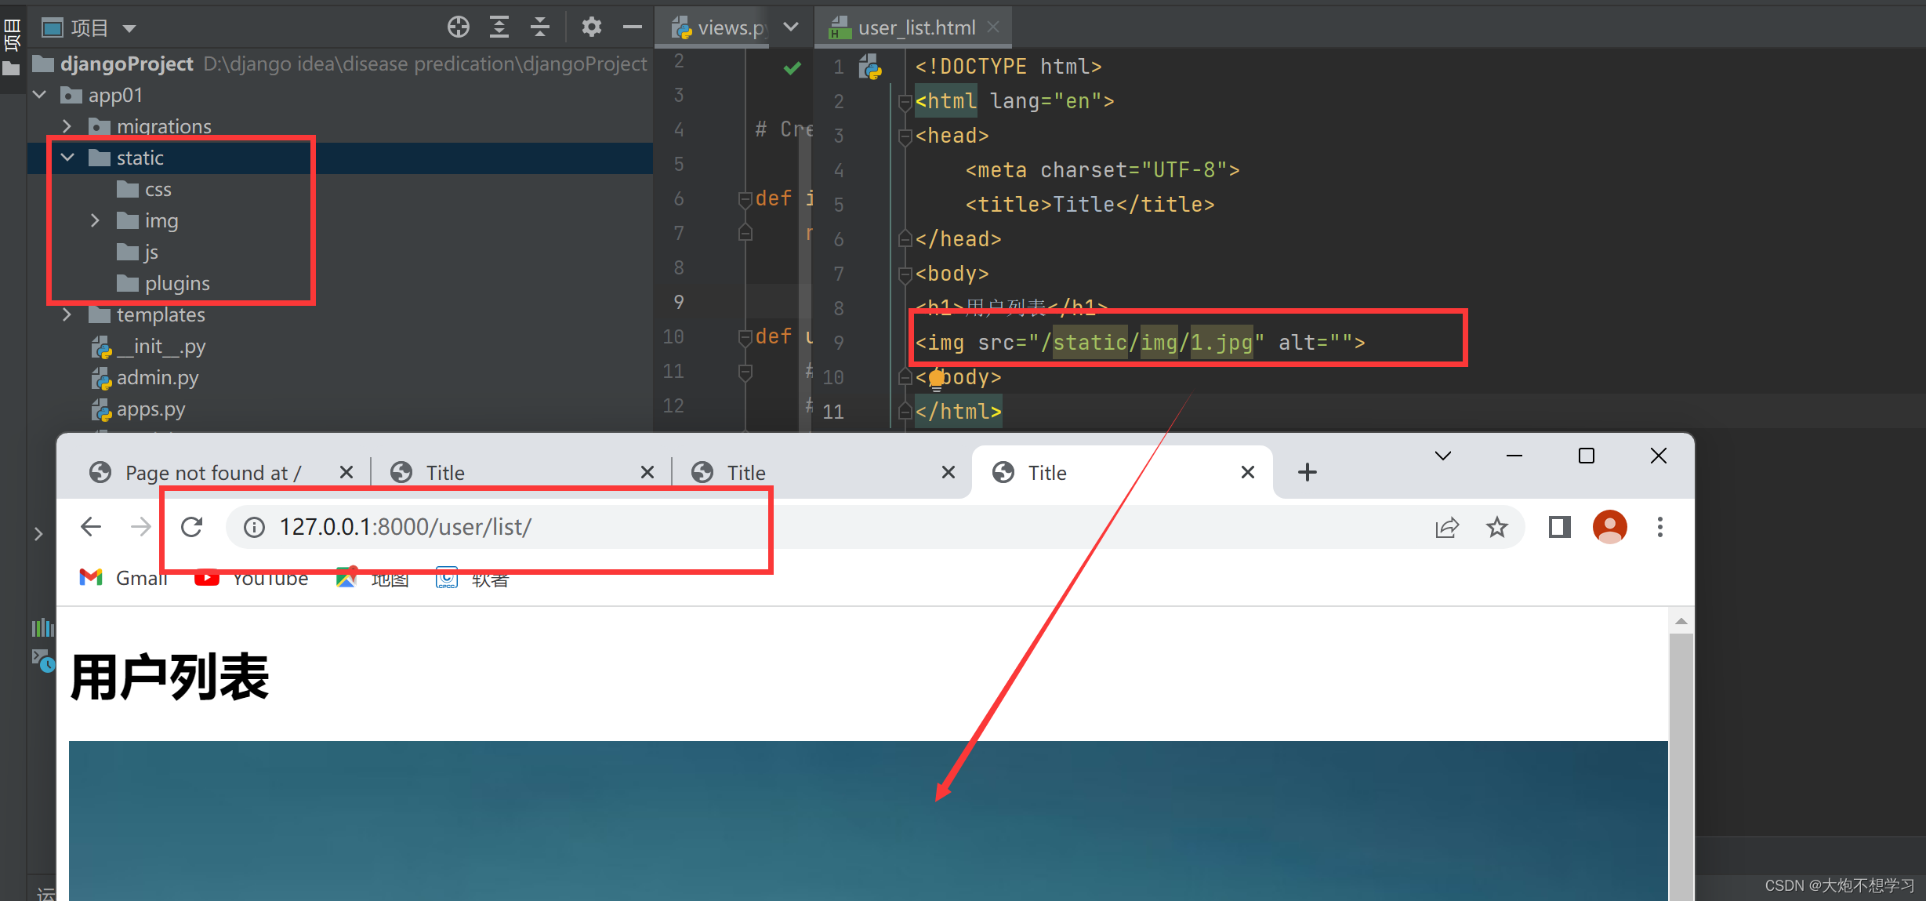Open the Gmail bookmark
Screen dimensions: 1926x901
(124, 579)
